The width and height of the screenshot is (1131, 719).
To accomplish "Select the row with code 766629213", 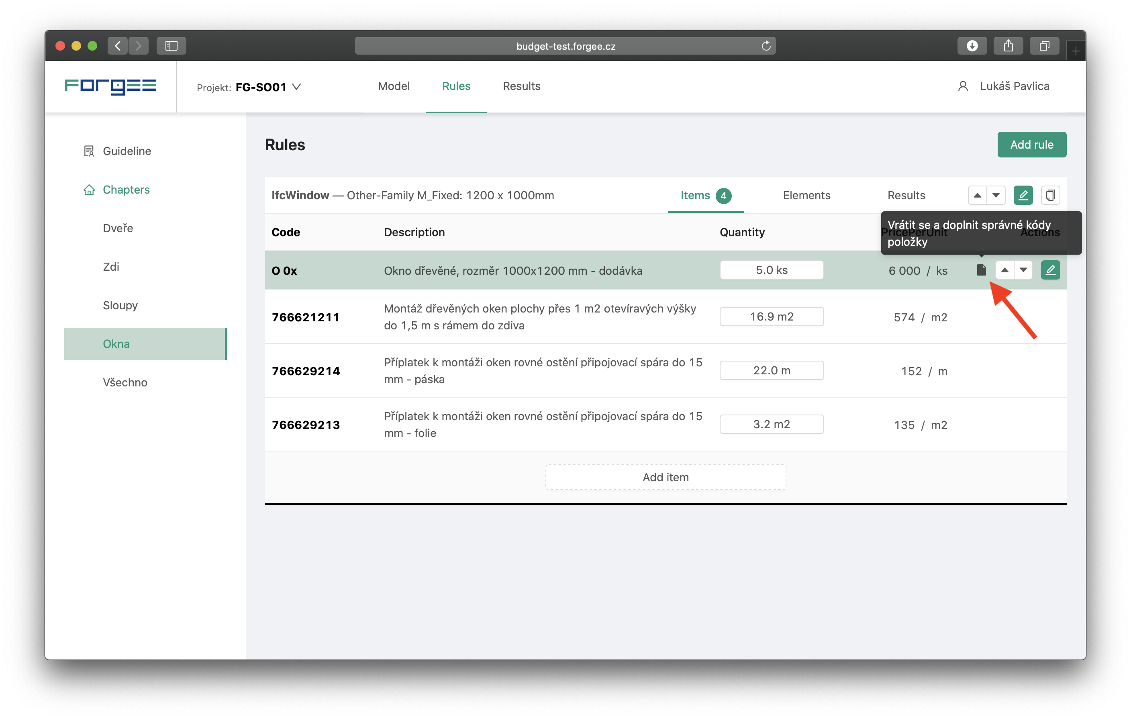I will pos(666,425).
